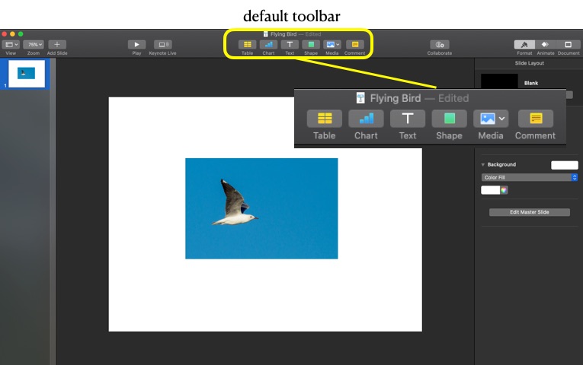Click the Collaborate button
Screen dimensions: 583x365
440,45
